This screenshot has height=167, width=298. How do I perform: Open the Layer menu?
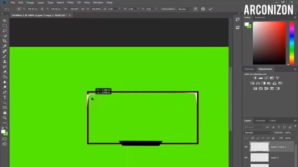point(41,2)
